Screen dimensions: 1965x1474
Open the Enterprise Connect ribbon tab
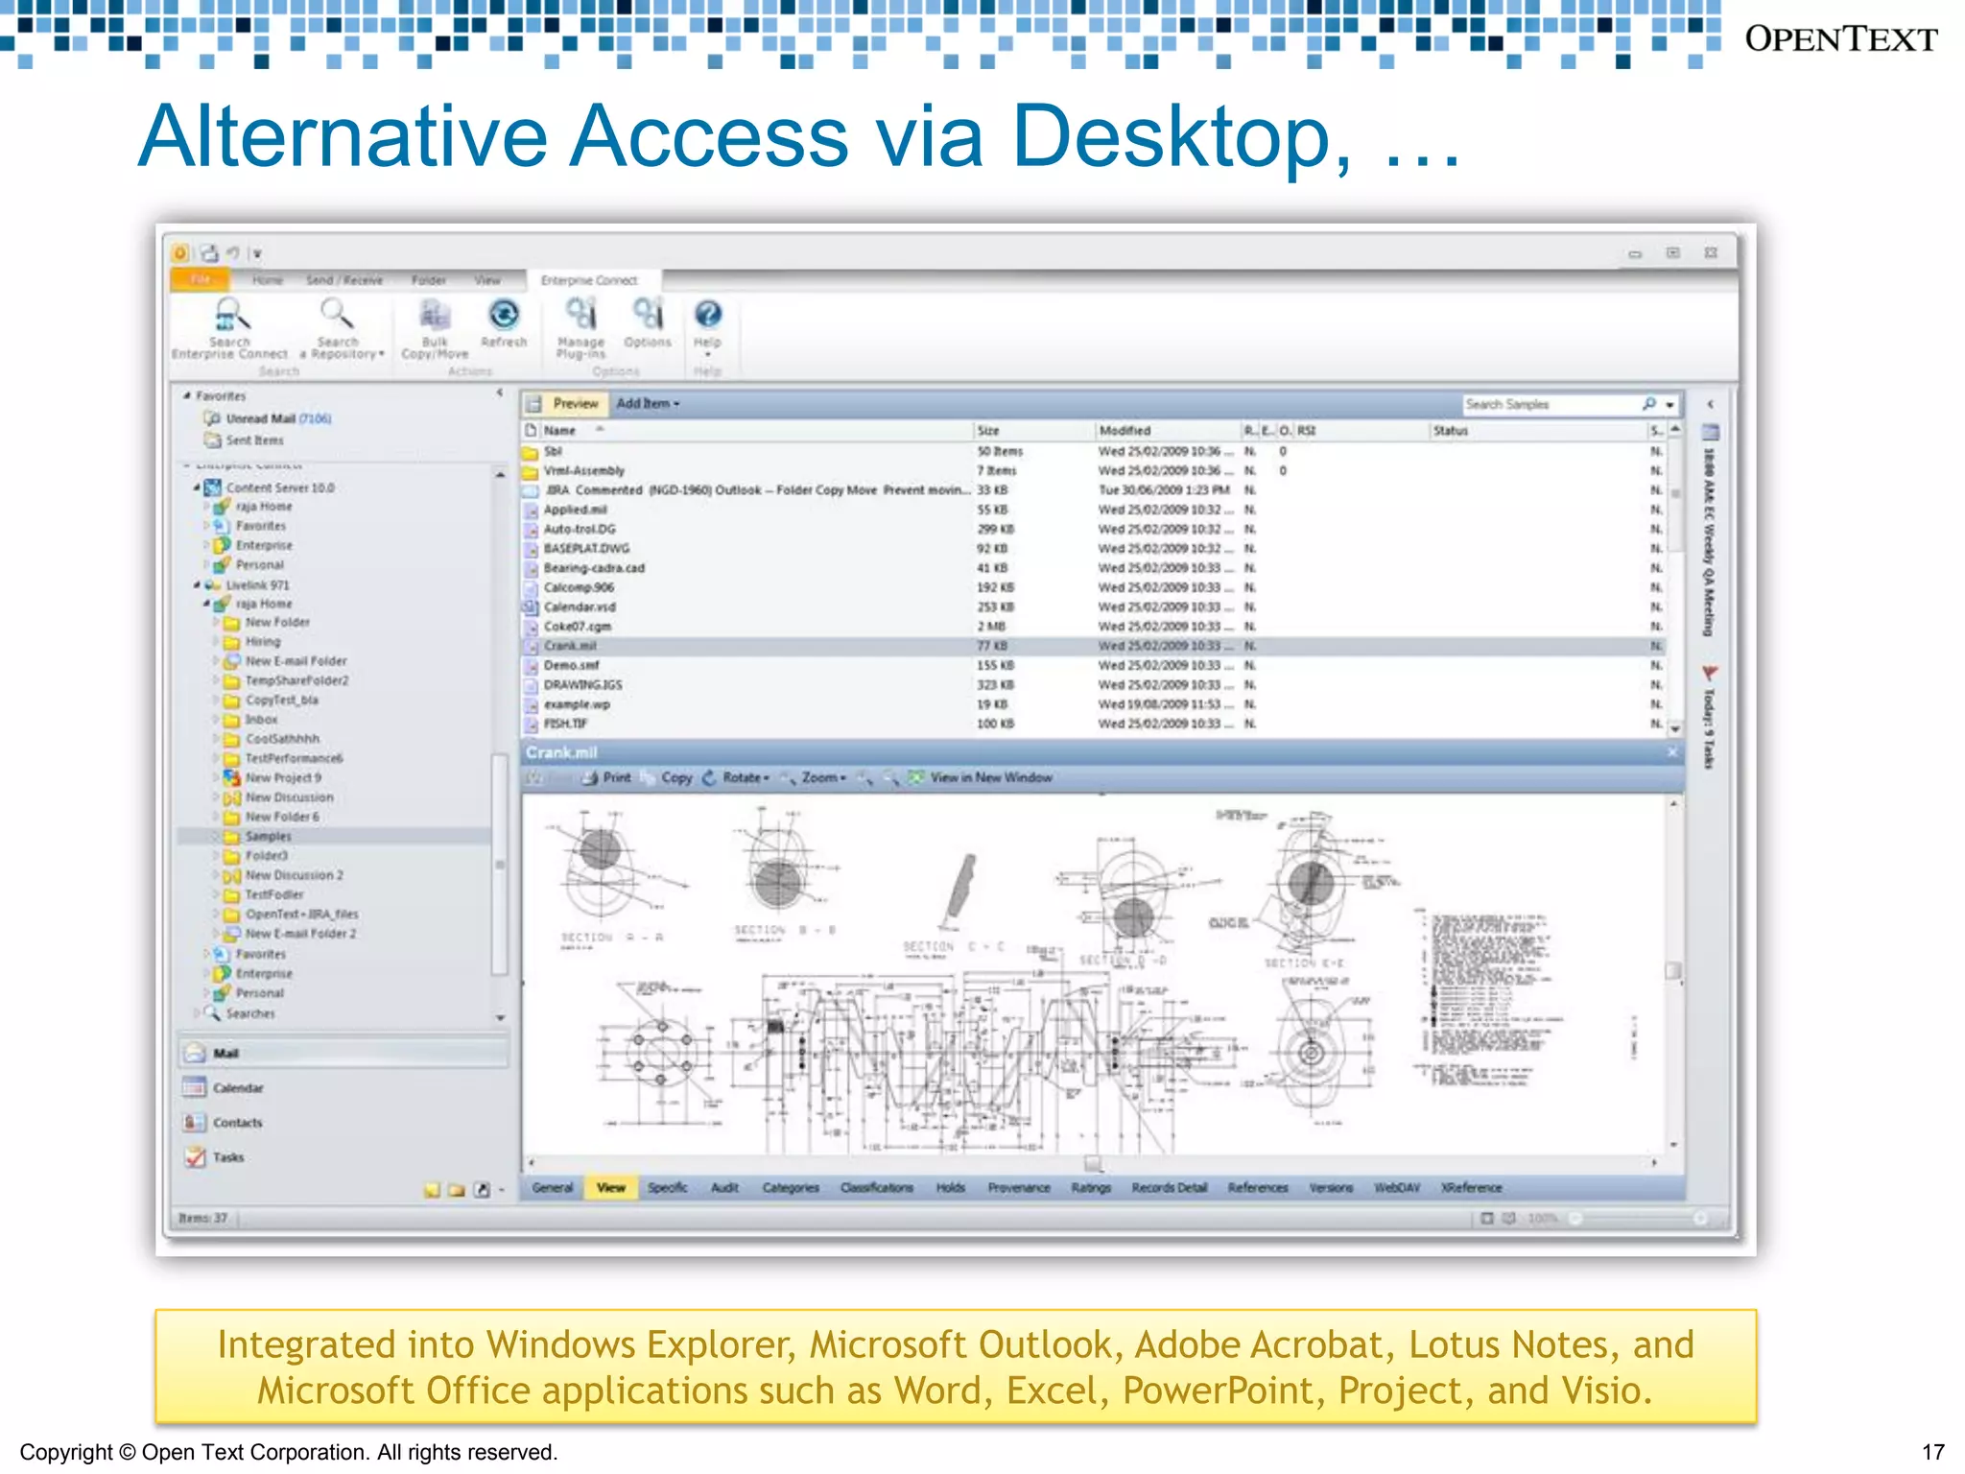pyautogui.click(x=589, y=280)
